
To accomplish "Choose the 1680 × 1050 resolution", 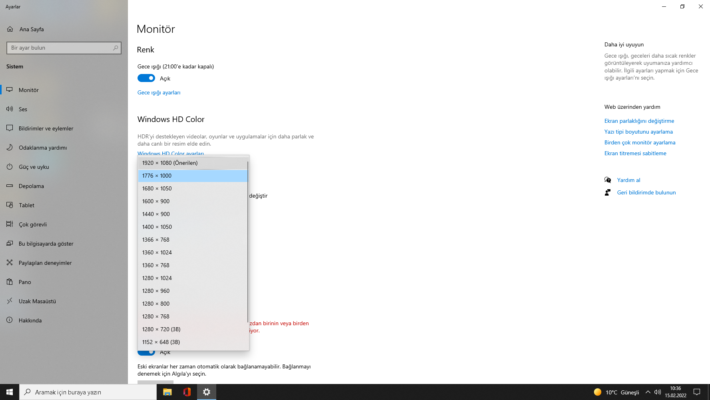I will 193,188.
